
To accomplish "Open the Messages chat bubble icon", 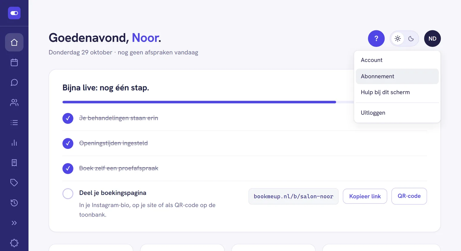I will coord(14,83).
